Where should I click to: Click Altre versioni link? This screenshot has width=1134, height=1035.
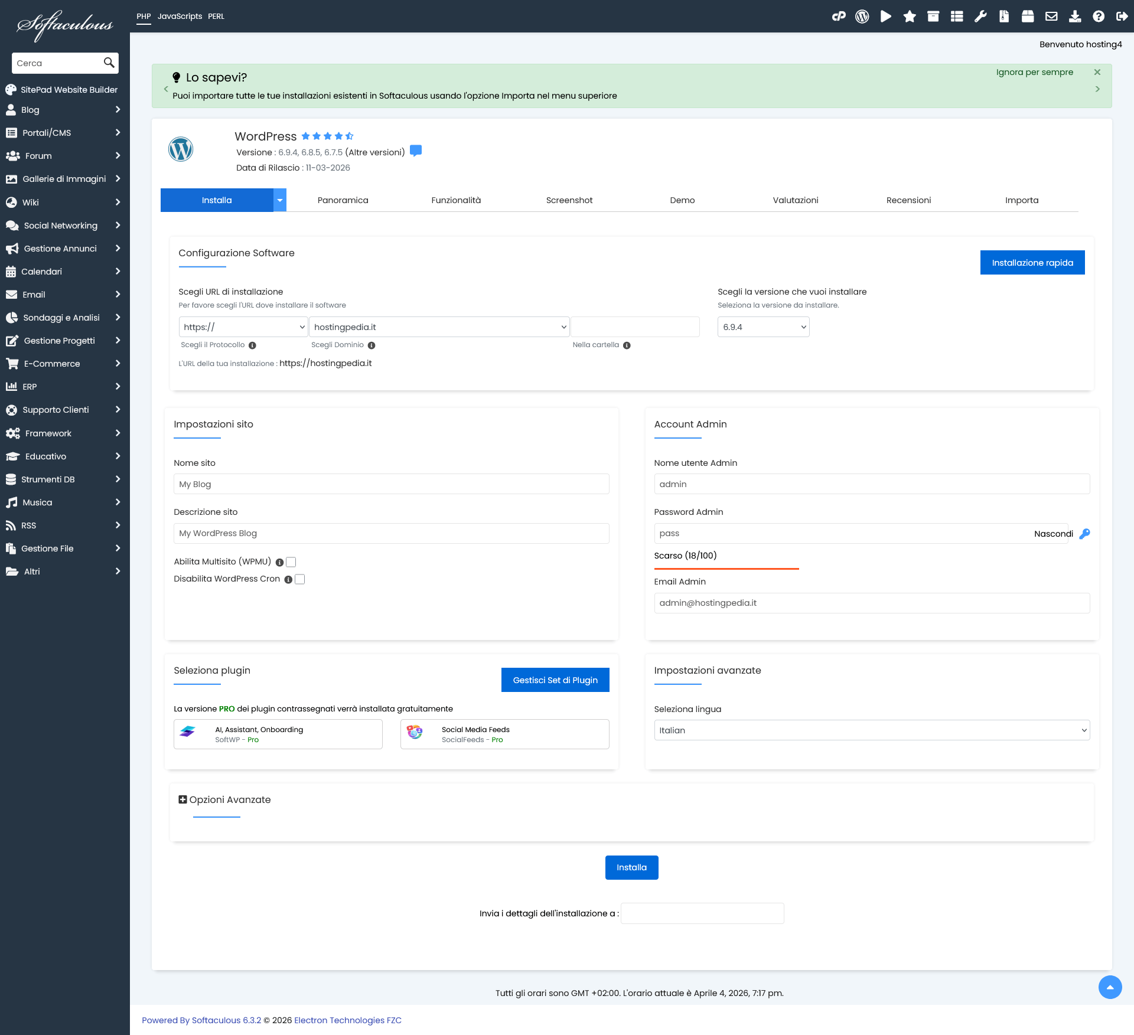[x=375, y=152]
